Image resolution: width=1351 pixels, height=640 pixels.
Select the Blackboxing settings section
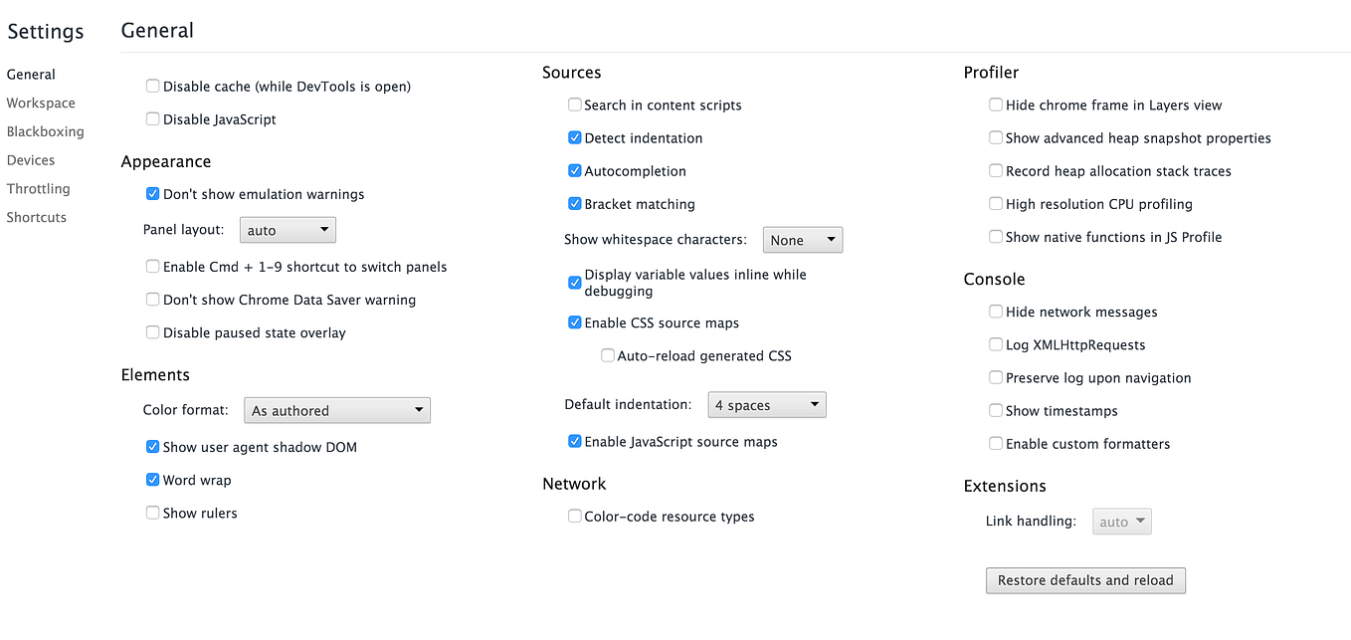46,131
